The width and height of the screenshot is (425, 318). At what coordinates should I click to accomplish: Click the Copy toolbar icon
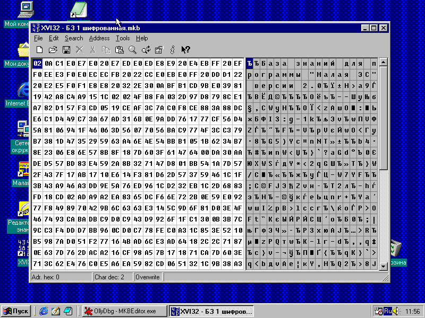point(106,50)
